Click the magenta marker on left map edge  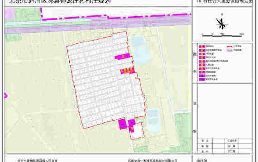pos(5,95)
